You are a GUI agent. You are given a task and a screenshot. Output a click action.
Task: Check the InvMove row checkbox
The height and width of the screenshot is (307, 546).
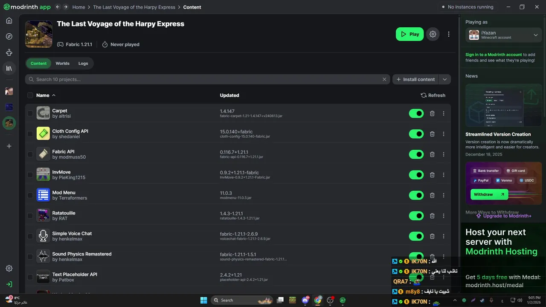point(30,175)
